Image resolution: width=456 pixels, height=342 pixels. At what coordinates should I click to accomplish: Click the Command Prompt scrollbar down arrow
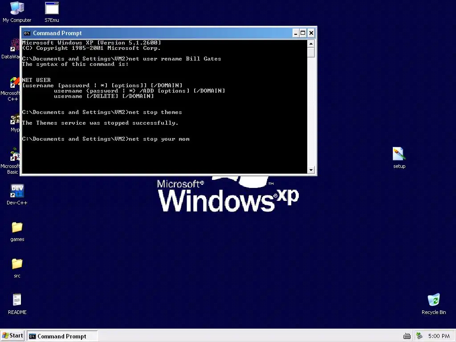pyautogui.click(x=311, y=170)
